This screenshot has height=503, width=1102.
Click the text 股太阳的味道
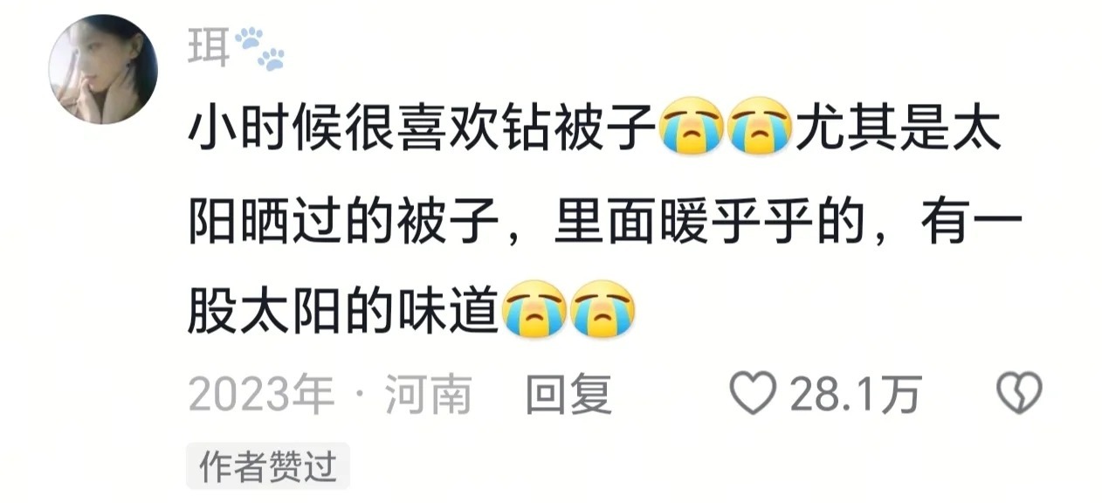(343, 309)
